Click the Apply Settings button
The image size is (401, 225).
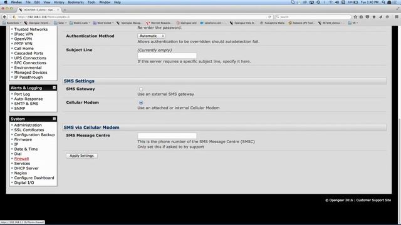click(x=81, y=156)
